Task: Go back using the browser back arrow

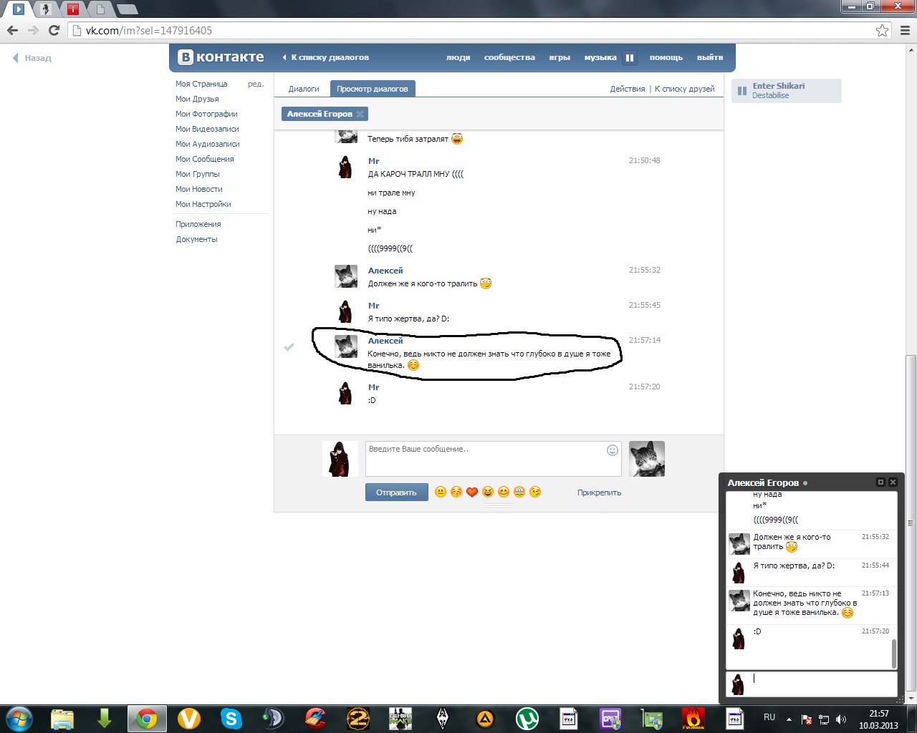Action: pyautogui.click(x=11, y=30)
